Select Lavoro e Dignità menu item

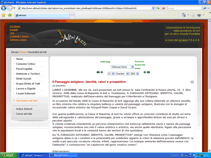coord(26,89)
